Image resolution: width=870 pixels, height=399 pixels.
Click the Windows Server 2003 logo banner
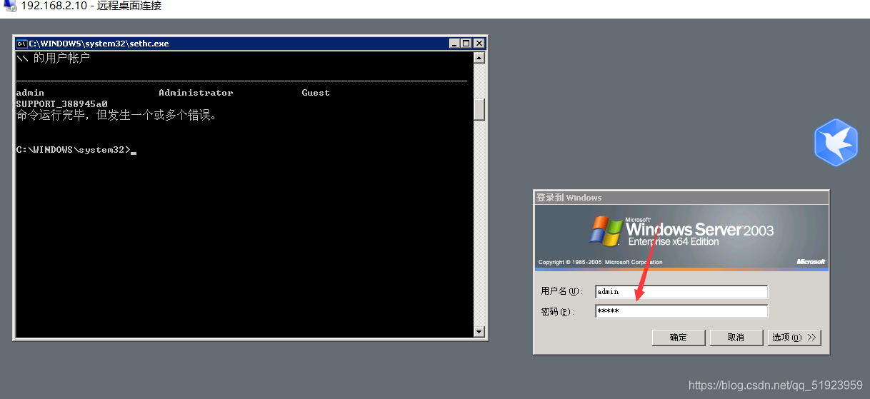click(681, 237)
